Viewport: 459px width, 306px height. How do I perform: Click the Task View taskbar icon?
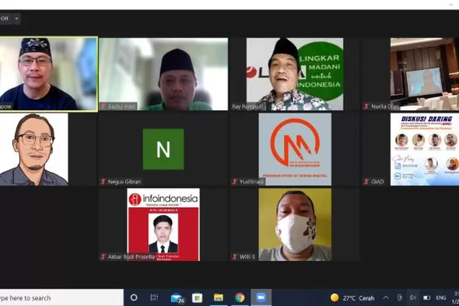[x=154, y=298]
